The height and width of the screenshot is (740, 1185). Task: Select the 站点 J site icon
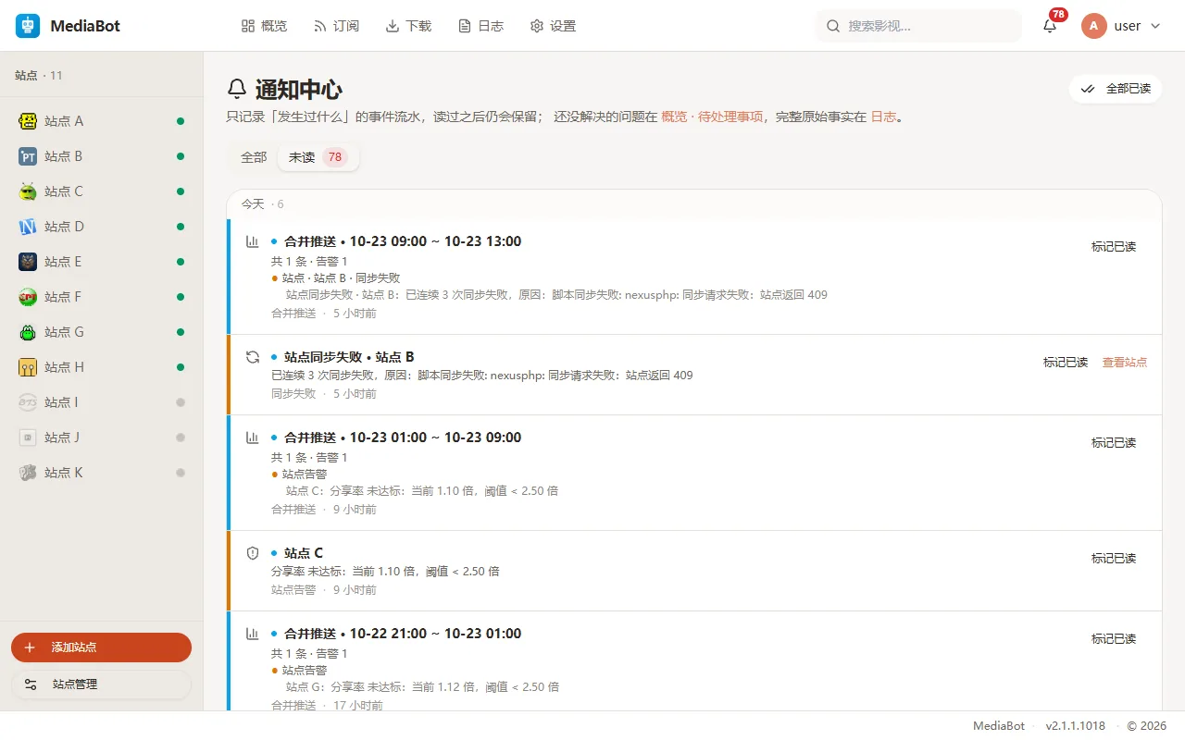28,438
